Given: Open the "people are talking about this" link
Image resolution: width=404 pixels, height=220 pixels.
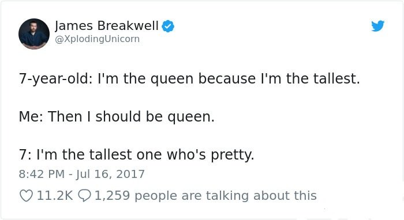Looking at the screenshot, I should (x=226, y=196).
